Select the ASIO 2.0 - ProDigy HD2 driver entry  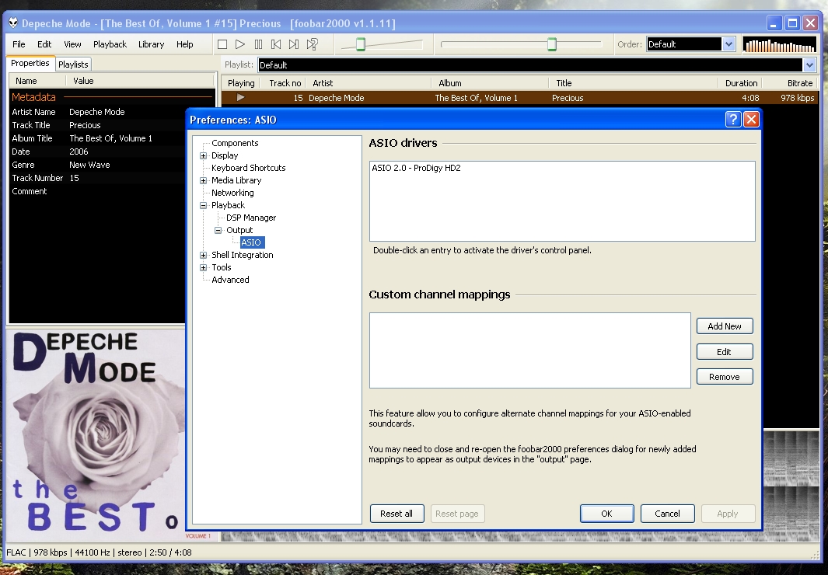(416, 168)
